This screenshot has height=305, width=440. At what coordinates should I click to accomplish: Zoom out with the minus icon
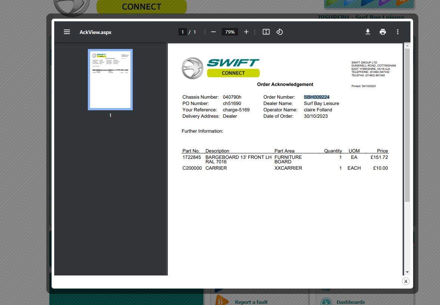[x=213, y=32]
